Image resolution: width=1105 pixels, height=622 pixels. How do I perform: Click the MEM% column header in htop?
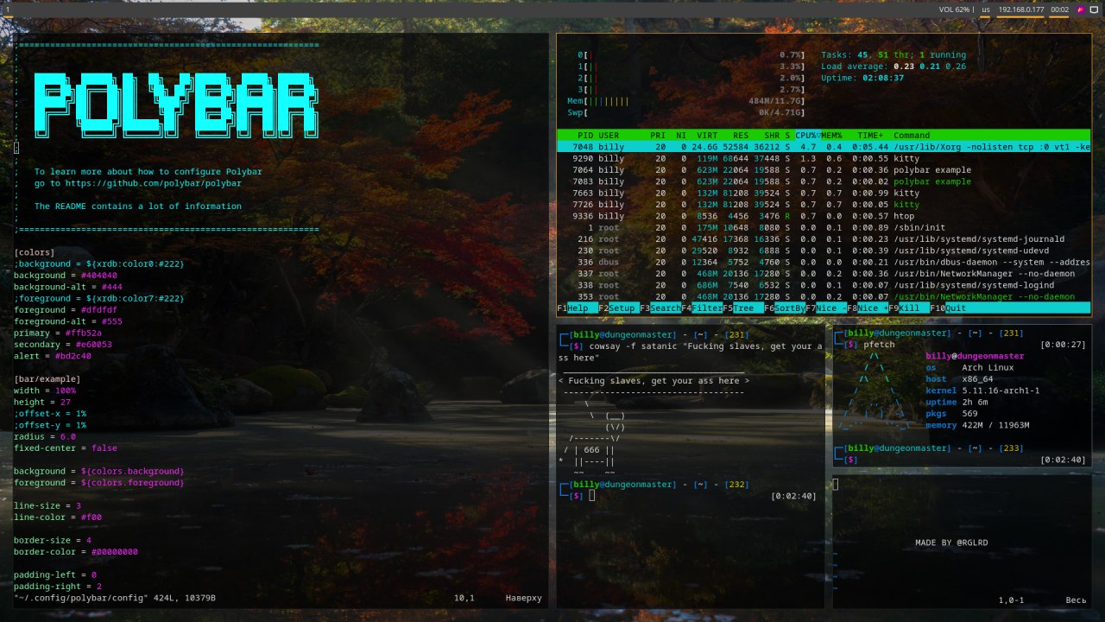tap(831, 136)
